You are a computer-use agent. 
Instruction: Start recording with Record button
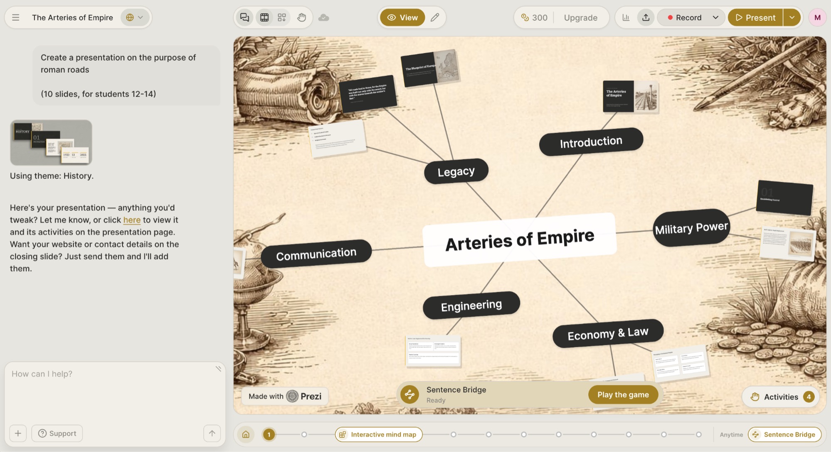tap(684, 17)
